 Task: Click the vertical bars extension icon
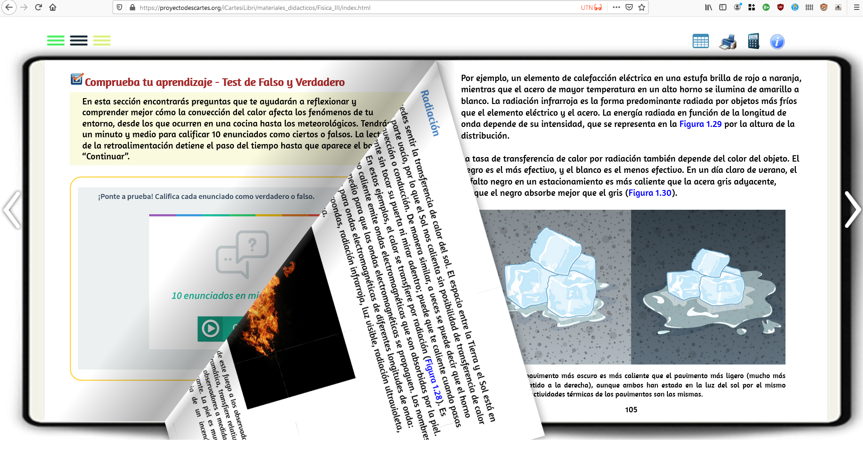pos(809,7)
